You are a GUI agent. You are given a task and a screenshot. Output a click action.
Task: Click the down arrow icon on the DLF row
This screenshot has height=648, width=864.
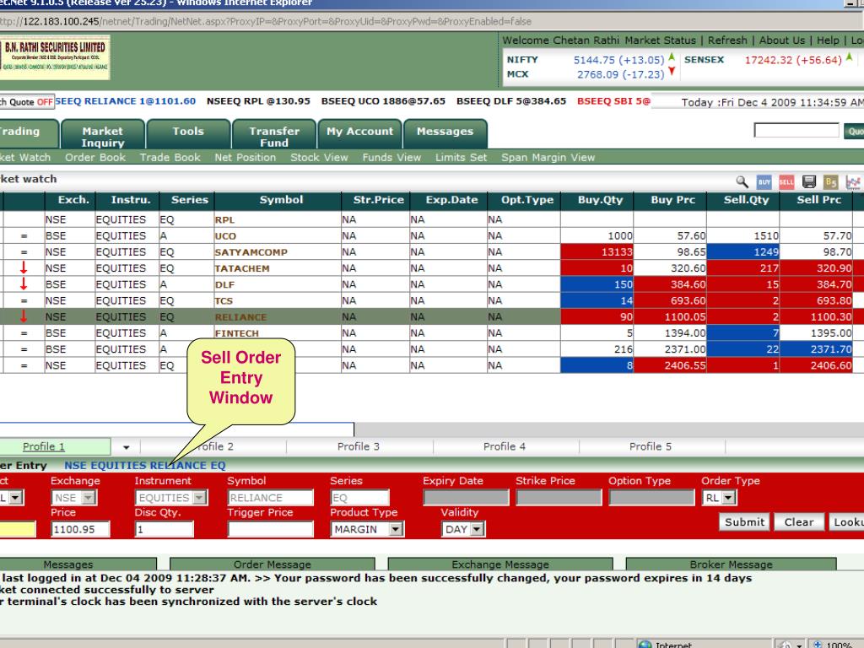24,283
